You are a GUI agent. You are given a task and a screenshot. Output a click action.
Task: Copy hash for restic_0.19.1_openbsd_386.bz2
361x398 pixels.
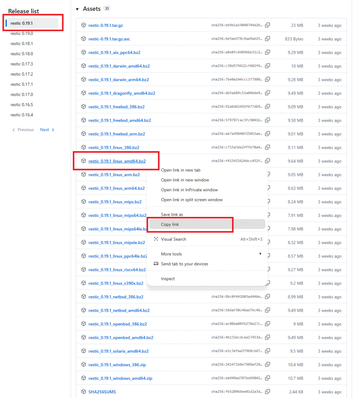(x=267, y=324)
